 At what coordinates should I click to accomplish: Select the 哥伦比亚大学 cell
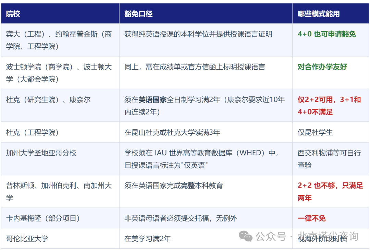60,239
